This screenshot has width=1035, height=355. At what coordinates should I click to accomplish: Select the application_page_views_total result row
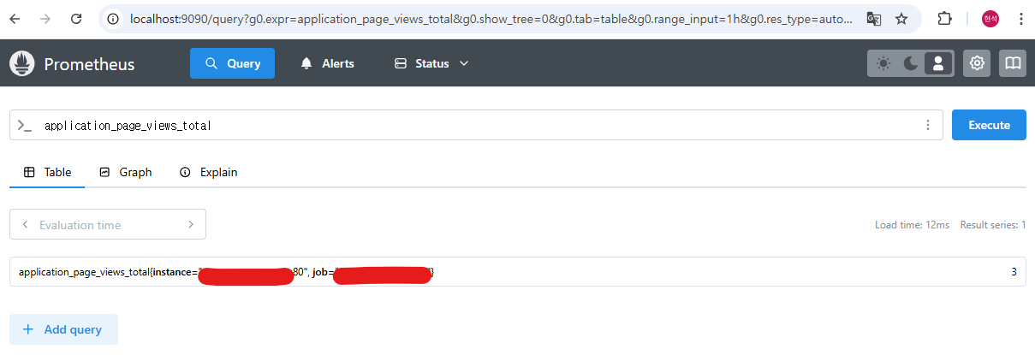(517, 272)
